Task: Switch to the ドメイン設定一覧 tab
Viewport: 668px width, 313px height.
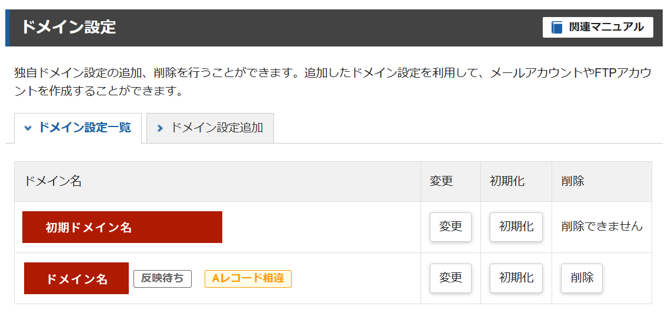Action: [77, 128]
